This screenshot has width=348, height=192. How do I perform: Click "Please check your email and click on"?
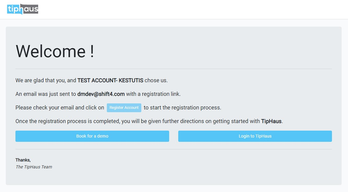[60, 108]
